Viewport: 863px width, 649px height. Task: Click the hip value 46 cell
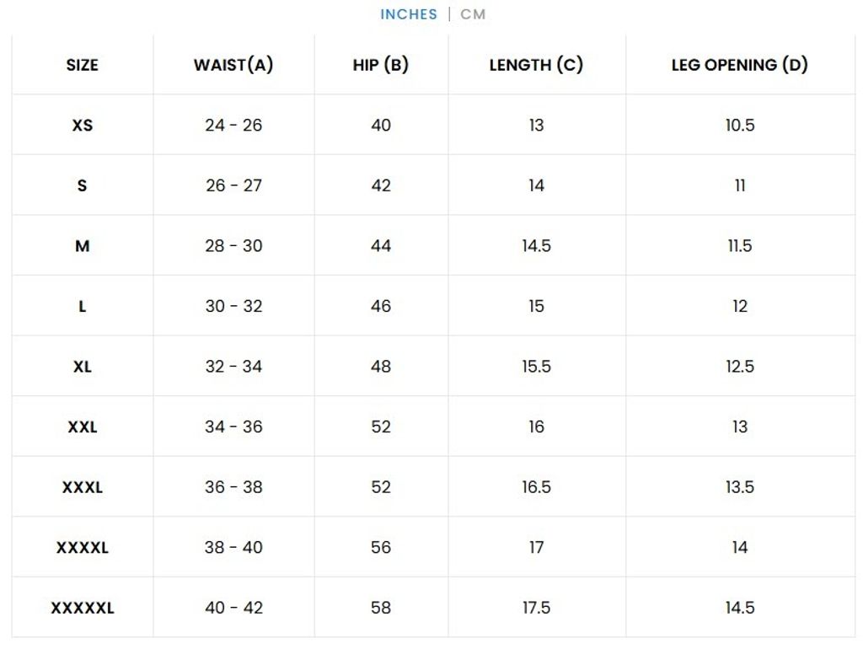(x=381, y=307)
